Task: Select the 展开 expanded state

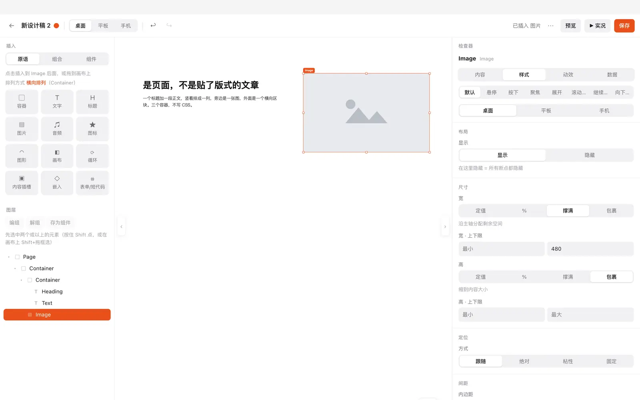Action: pos(557,92)
